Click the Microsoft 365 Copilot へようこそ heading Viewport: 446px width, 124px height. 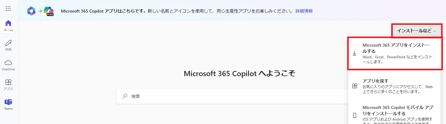pyautogui.click(x=239, y=73)
